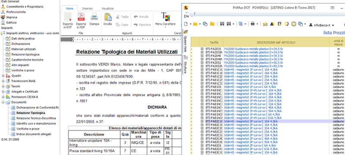
Task: Switch to the Visualizza ribbon tab
Action: pyautogui.click(x=107, y=8)
